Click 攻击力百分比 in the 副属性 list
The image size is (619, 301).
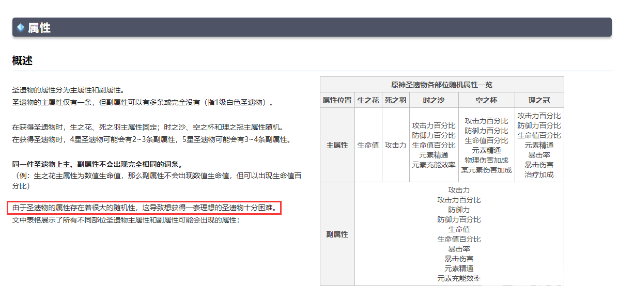459,200
